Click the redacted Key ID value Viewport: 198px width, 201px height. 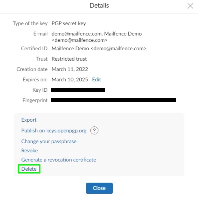coord(78,90)
